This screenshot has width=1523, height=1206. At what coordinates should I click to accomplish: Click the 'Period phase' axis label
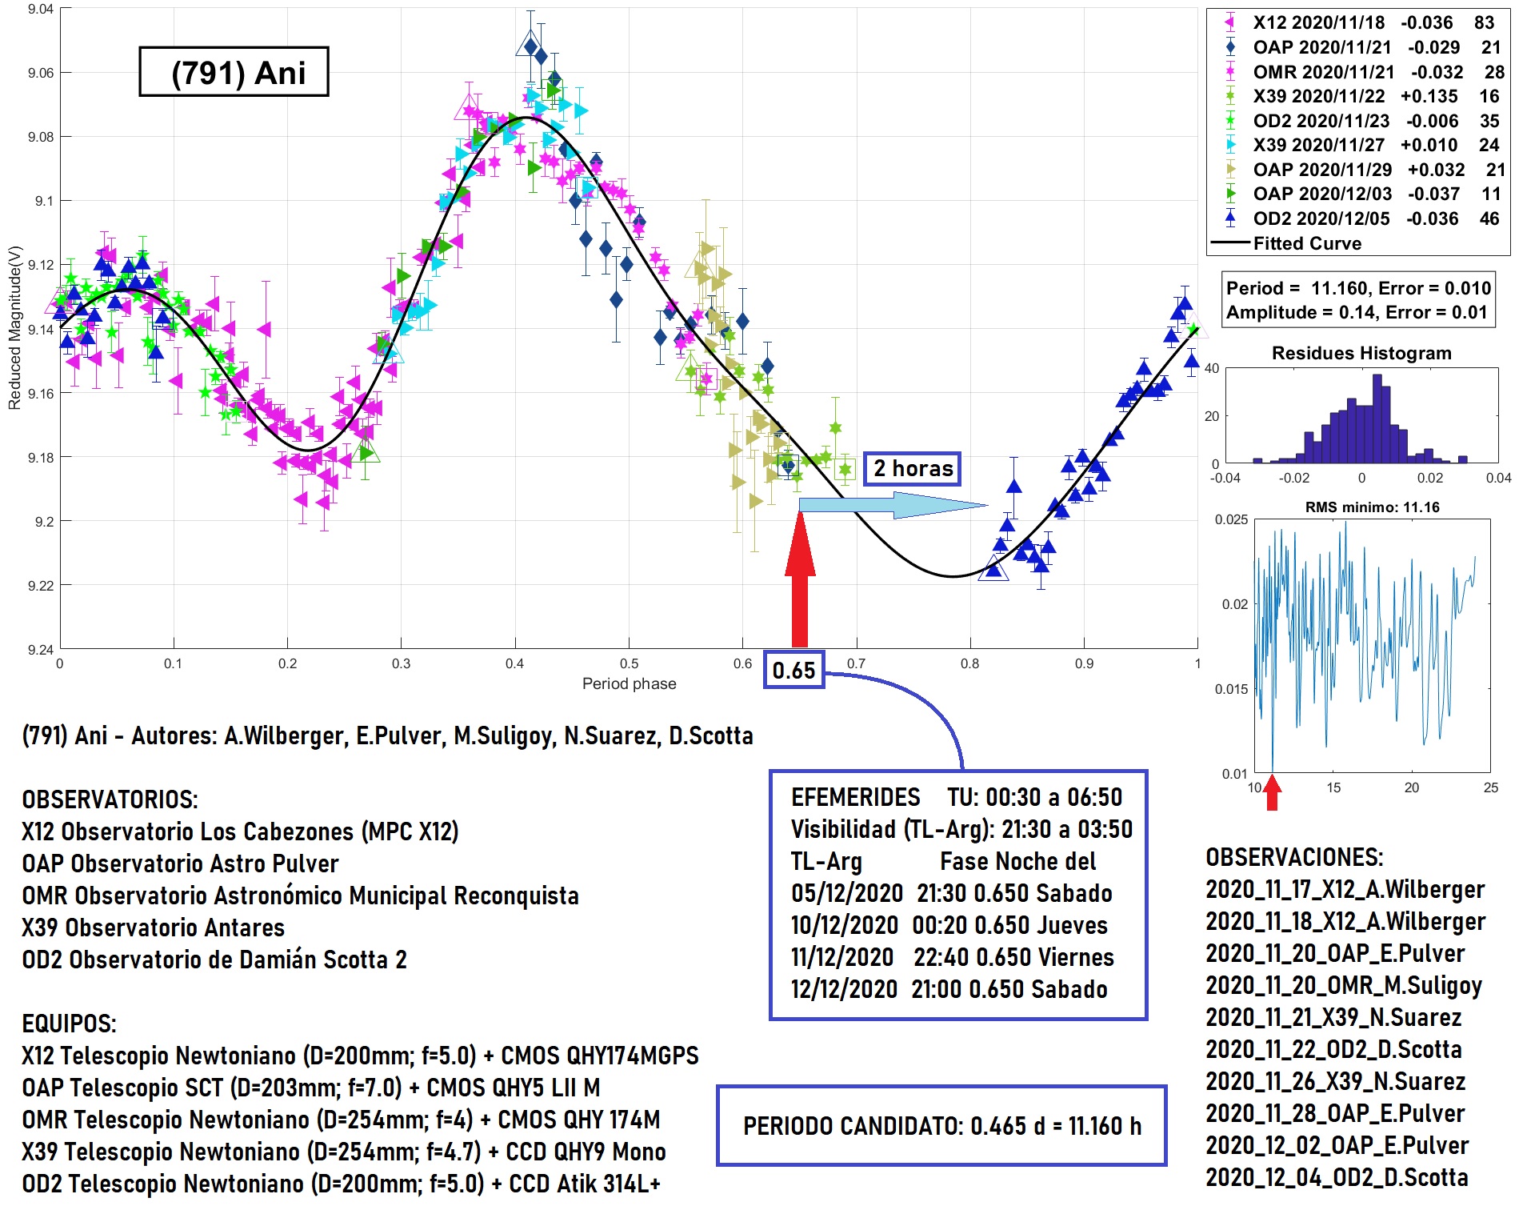tap(629, 683)
